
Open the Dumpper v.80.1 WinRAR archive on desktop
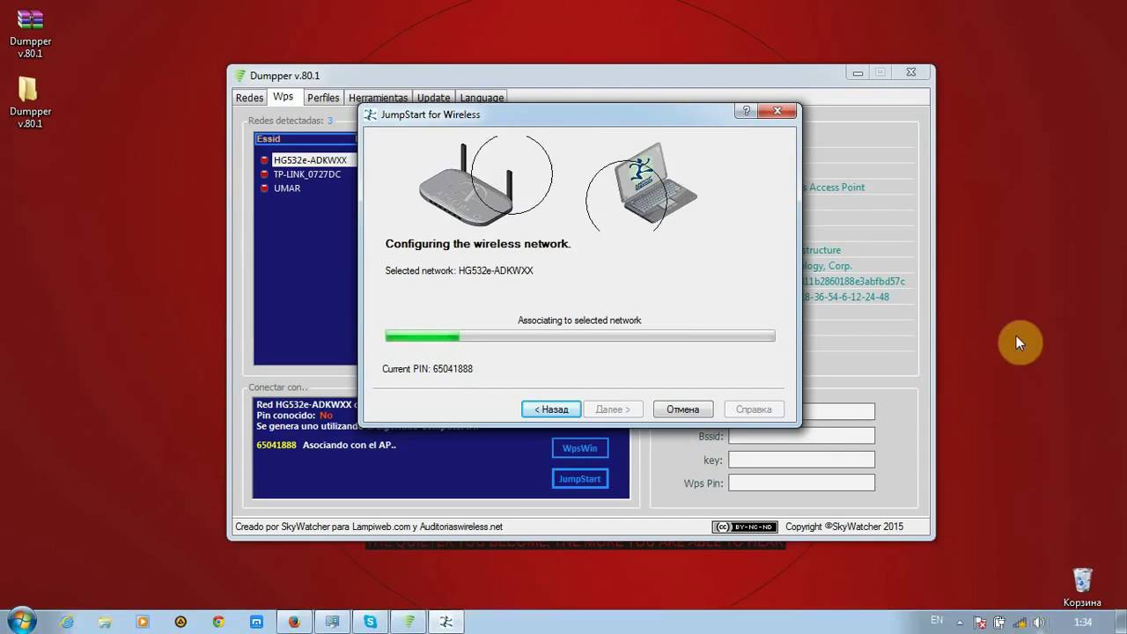click(x=30, y=33)
